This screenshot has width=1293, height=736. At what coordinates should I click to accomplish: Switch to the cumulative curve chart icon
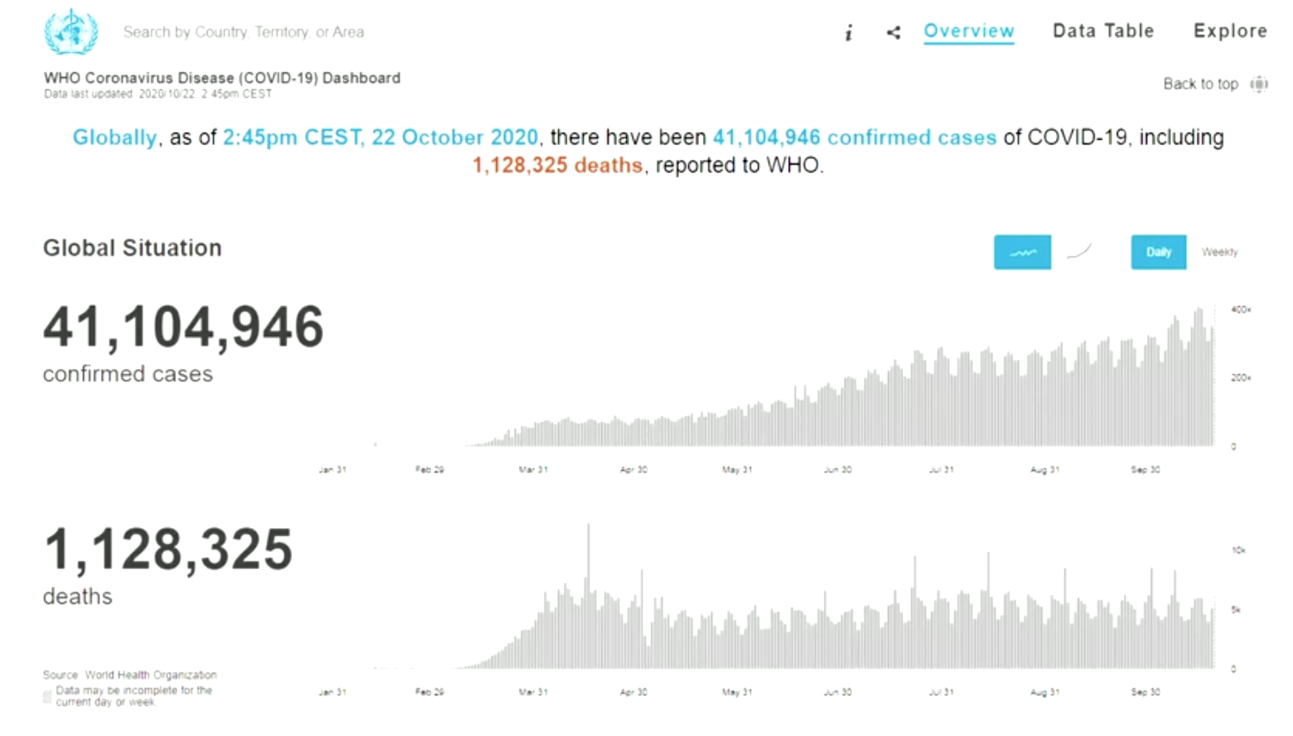1079,252
